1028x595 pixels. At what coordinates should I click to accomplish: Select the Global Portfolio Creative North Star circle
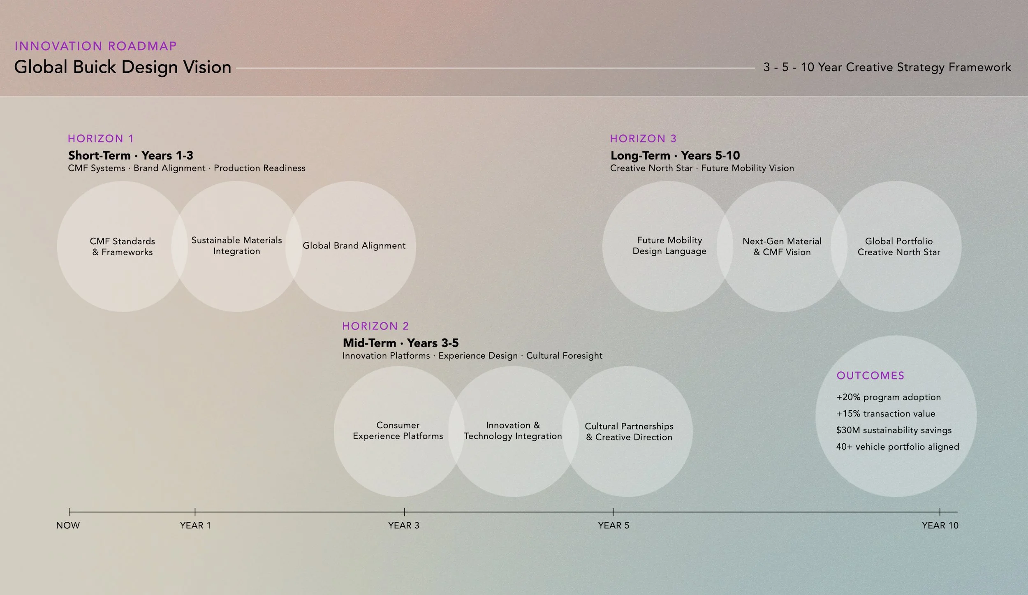click(x=898, y=246)
